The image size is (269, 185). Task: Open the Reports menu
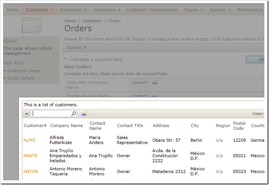coord(220,10)
